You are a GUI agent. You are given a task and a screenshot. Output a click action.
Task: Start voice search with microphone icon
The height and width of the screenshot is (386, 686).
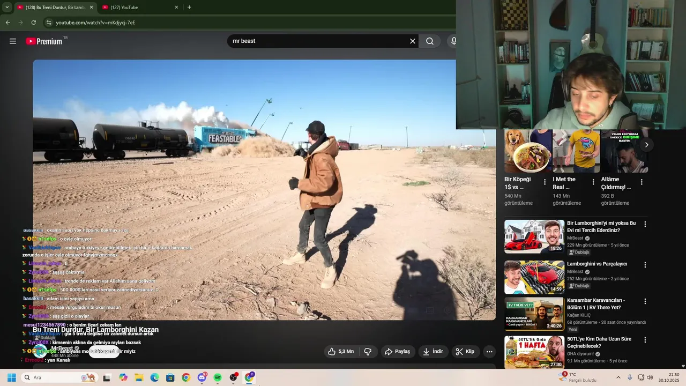pyautogui.click(x=453, y=41)
